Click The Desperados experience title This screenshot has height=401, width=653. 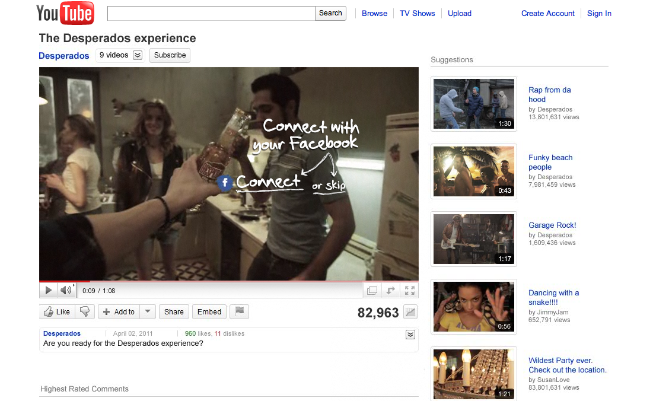pos(117,39)
